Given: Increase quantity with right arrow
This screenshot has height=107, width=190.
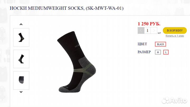Looking at the screenshot, I should pos(154,30).
